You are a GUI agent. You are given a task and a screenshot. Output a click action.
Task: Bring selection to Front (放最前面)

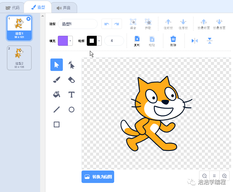click(x=204, y=24)
